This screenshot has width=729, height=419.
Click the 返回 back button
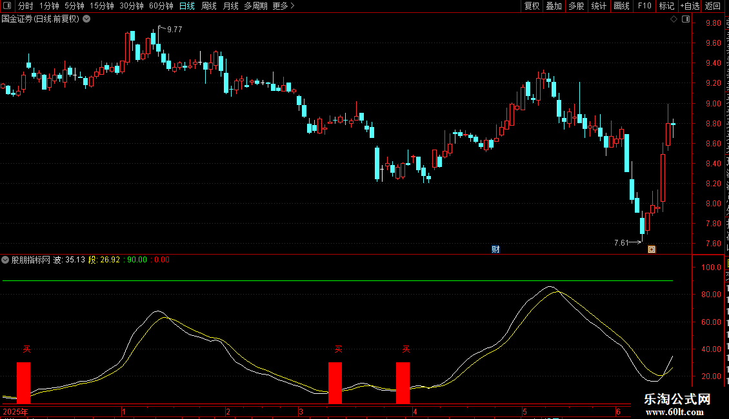tap(713, 6)
